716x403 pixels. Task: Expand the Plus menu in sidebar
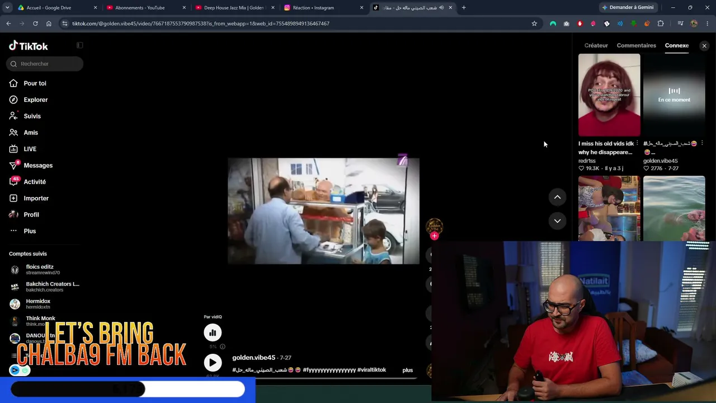pos(30,231)
